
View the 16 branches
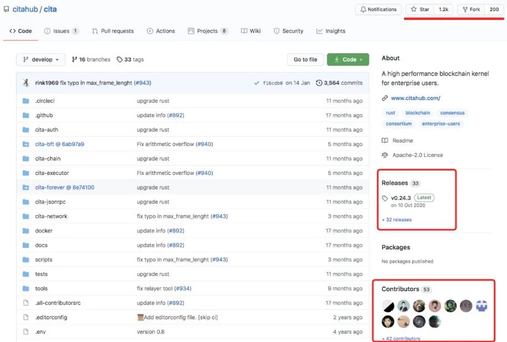point(91,59)
